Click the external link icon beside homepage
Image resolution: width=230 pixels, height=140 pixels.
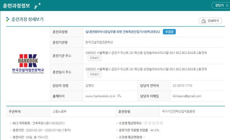pyautogui.click(x=119, y=96)
